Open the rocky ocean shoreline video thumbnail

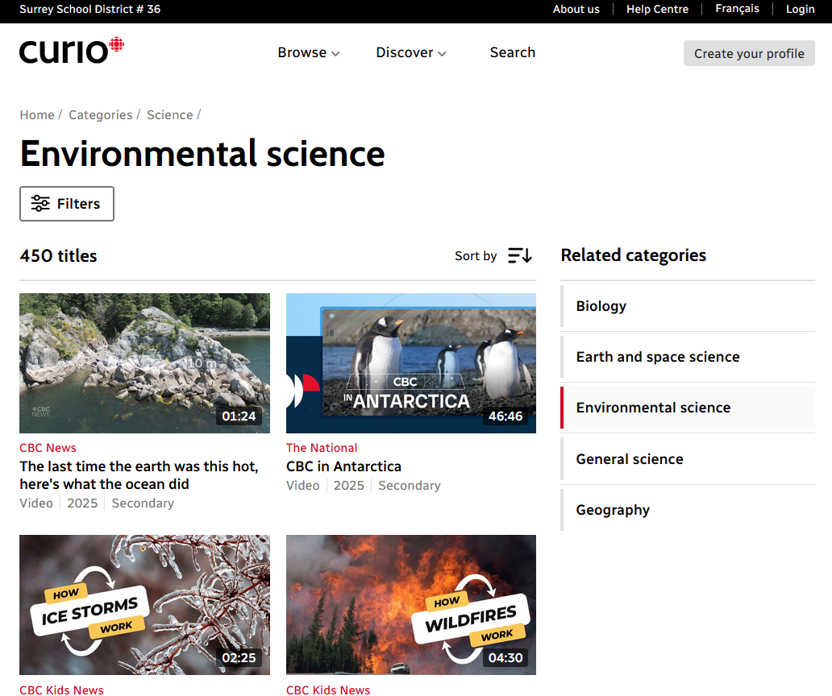(145, 363)
